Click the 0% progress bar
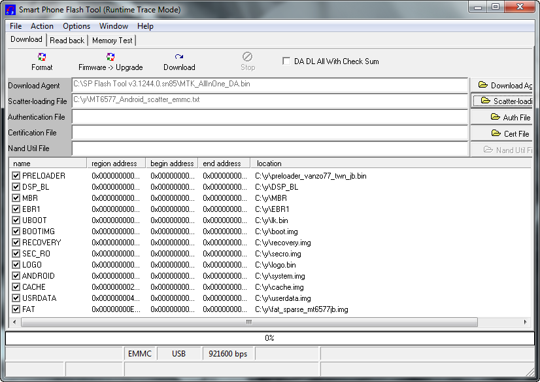 [269, 338]
